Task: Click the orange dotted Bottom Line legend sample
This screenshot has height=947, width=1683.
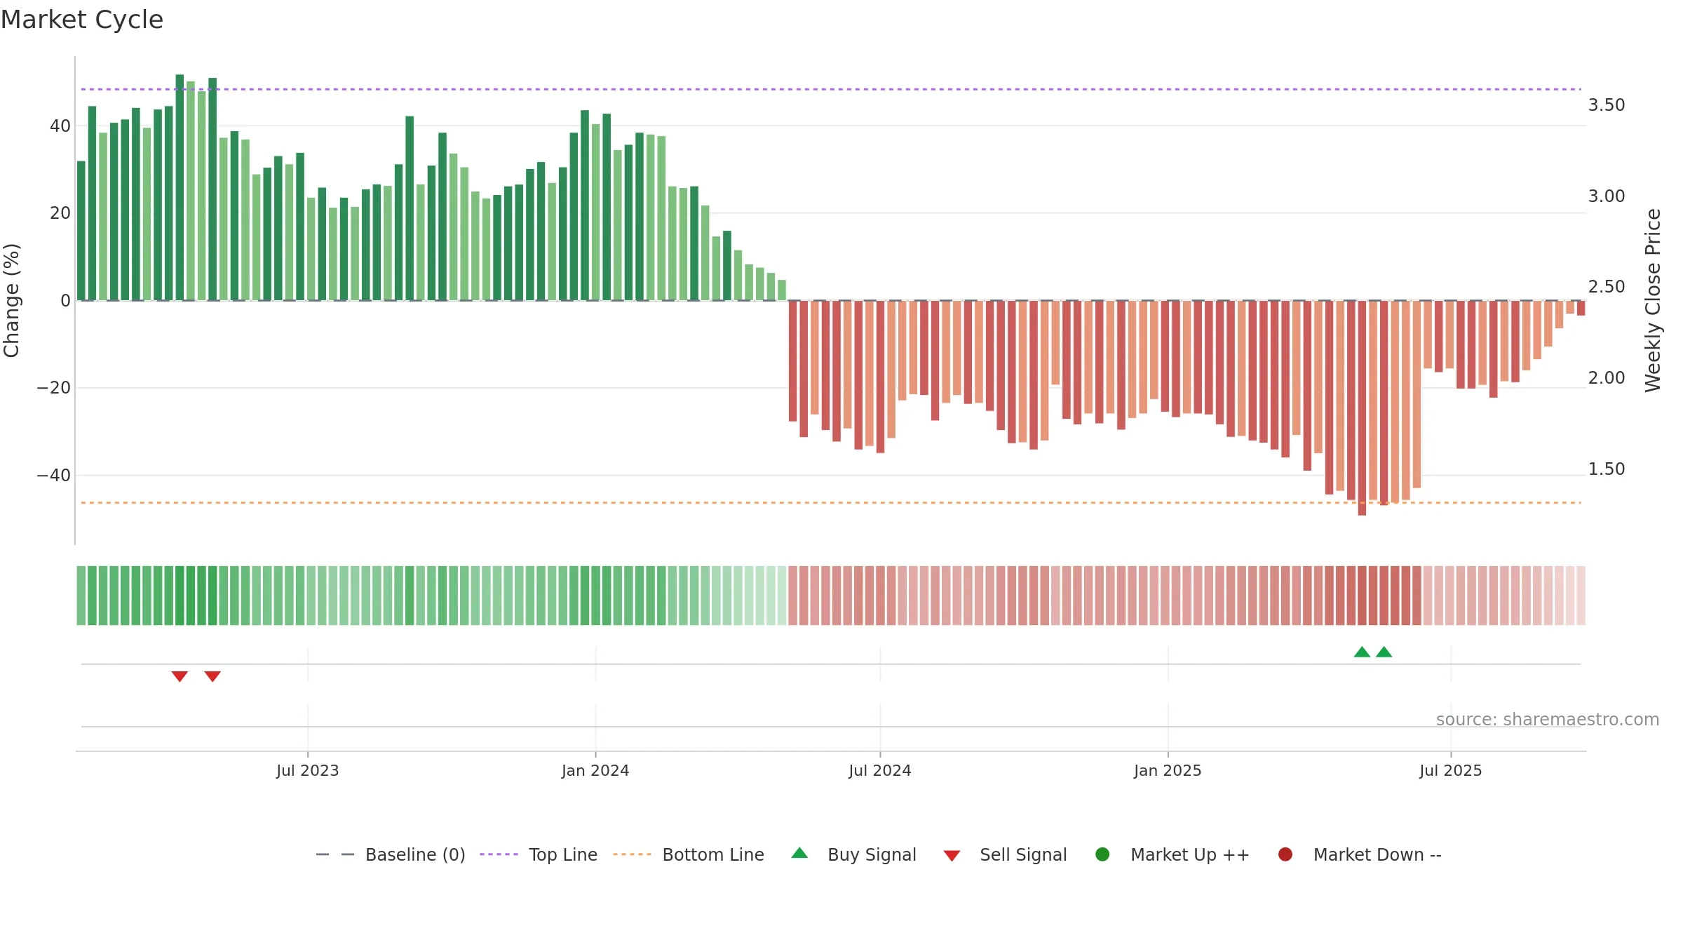Action: (632, 854)
